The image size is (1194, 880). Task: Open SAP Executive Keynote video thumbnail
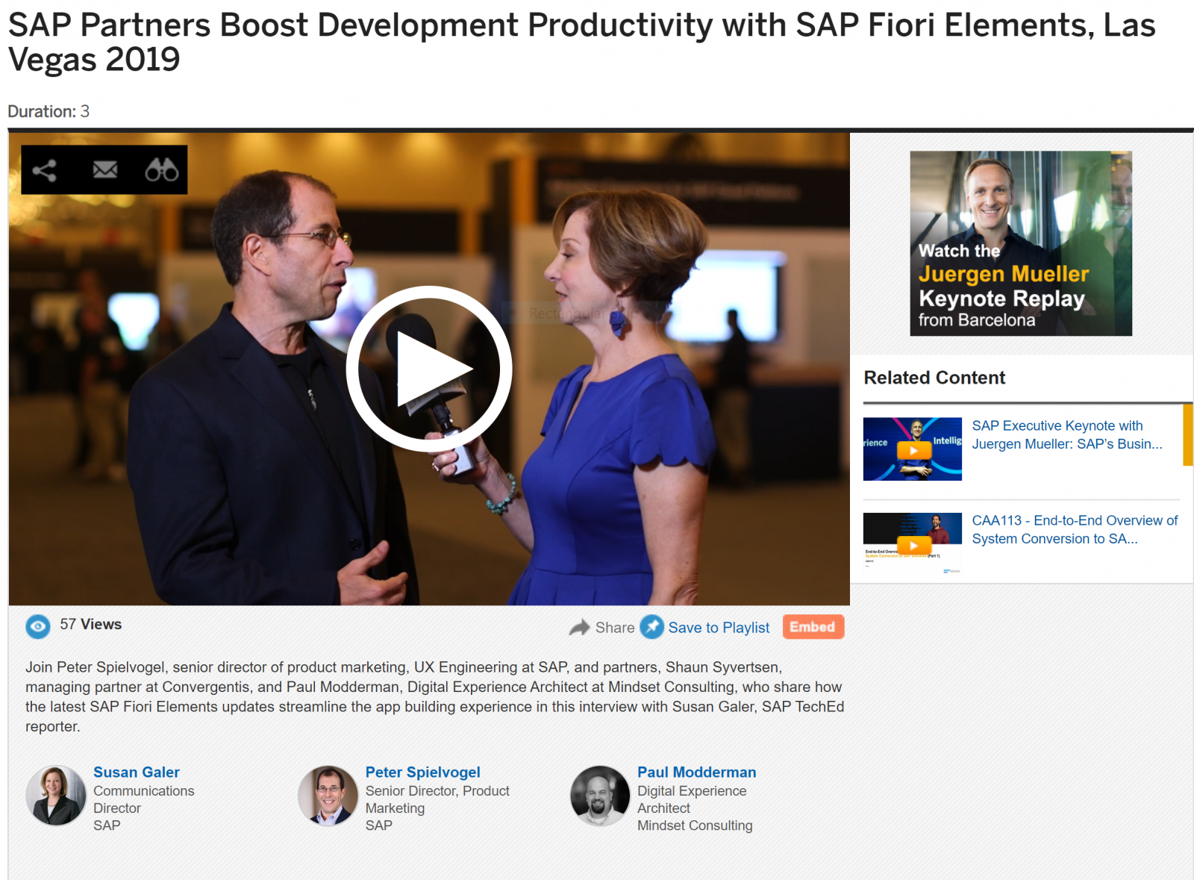[913, 449]
